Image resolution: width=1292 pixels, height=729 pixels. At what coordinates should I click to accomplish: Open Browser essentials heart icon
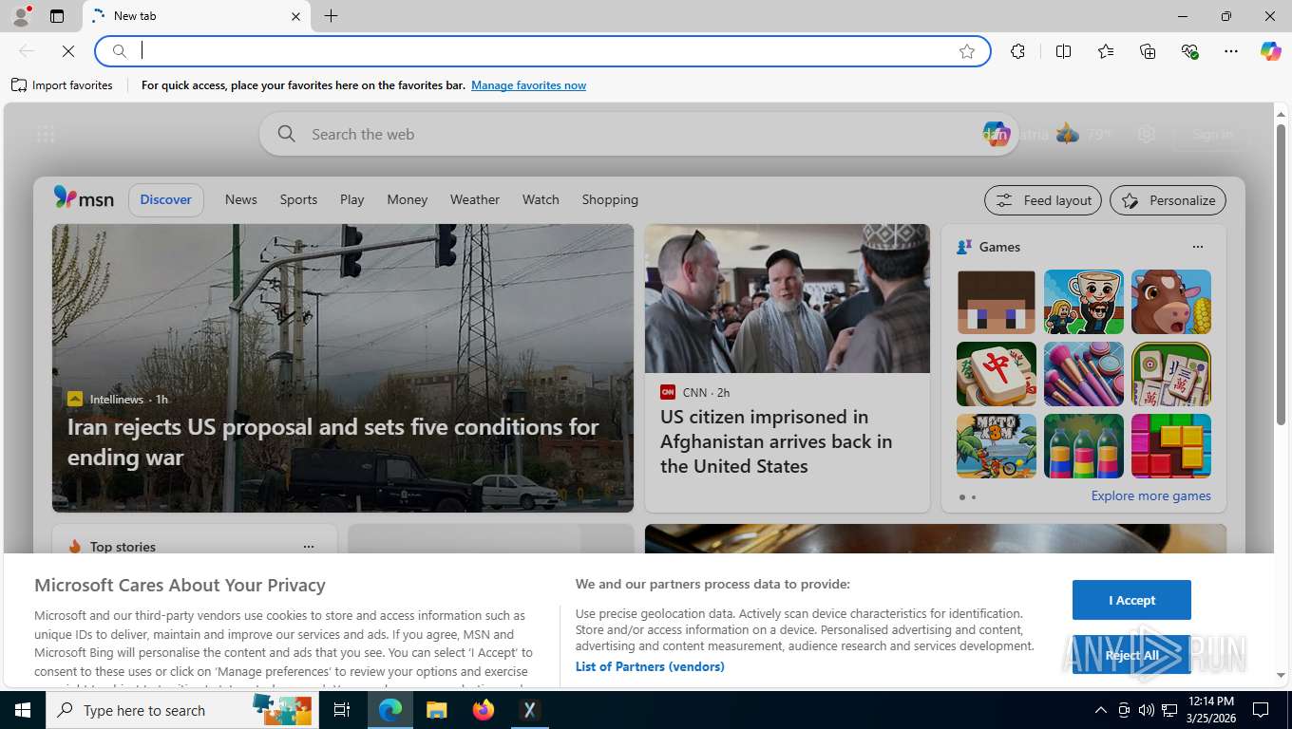pyautogui.click(x=1189, y=51)
